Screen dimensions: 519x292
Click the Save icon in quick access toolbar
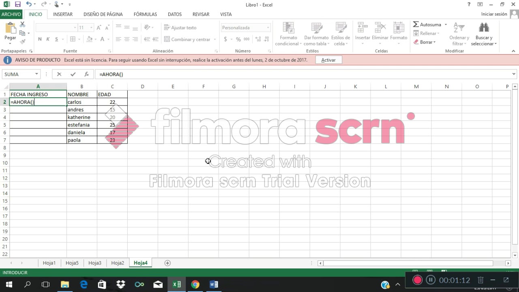(x=17, y=4)
